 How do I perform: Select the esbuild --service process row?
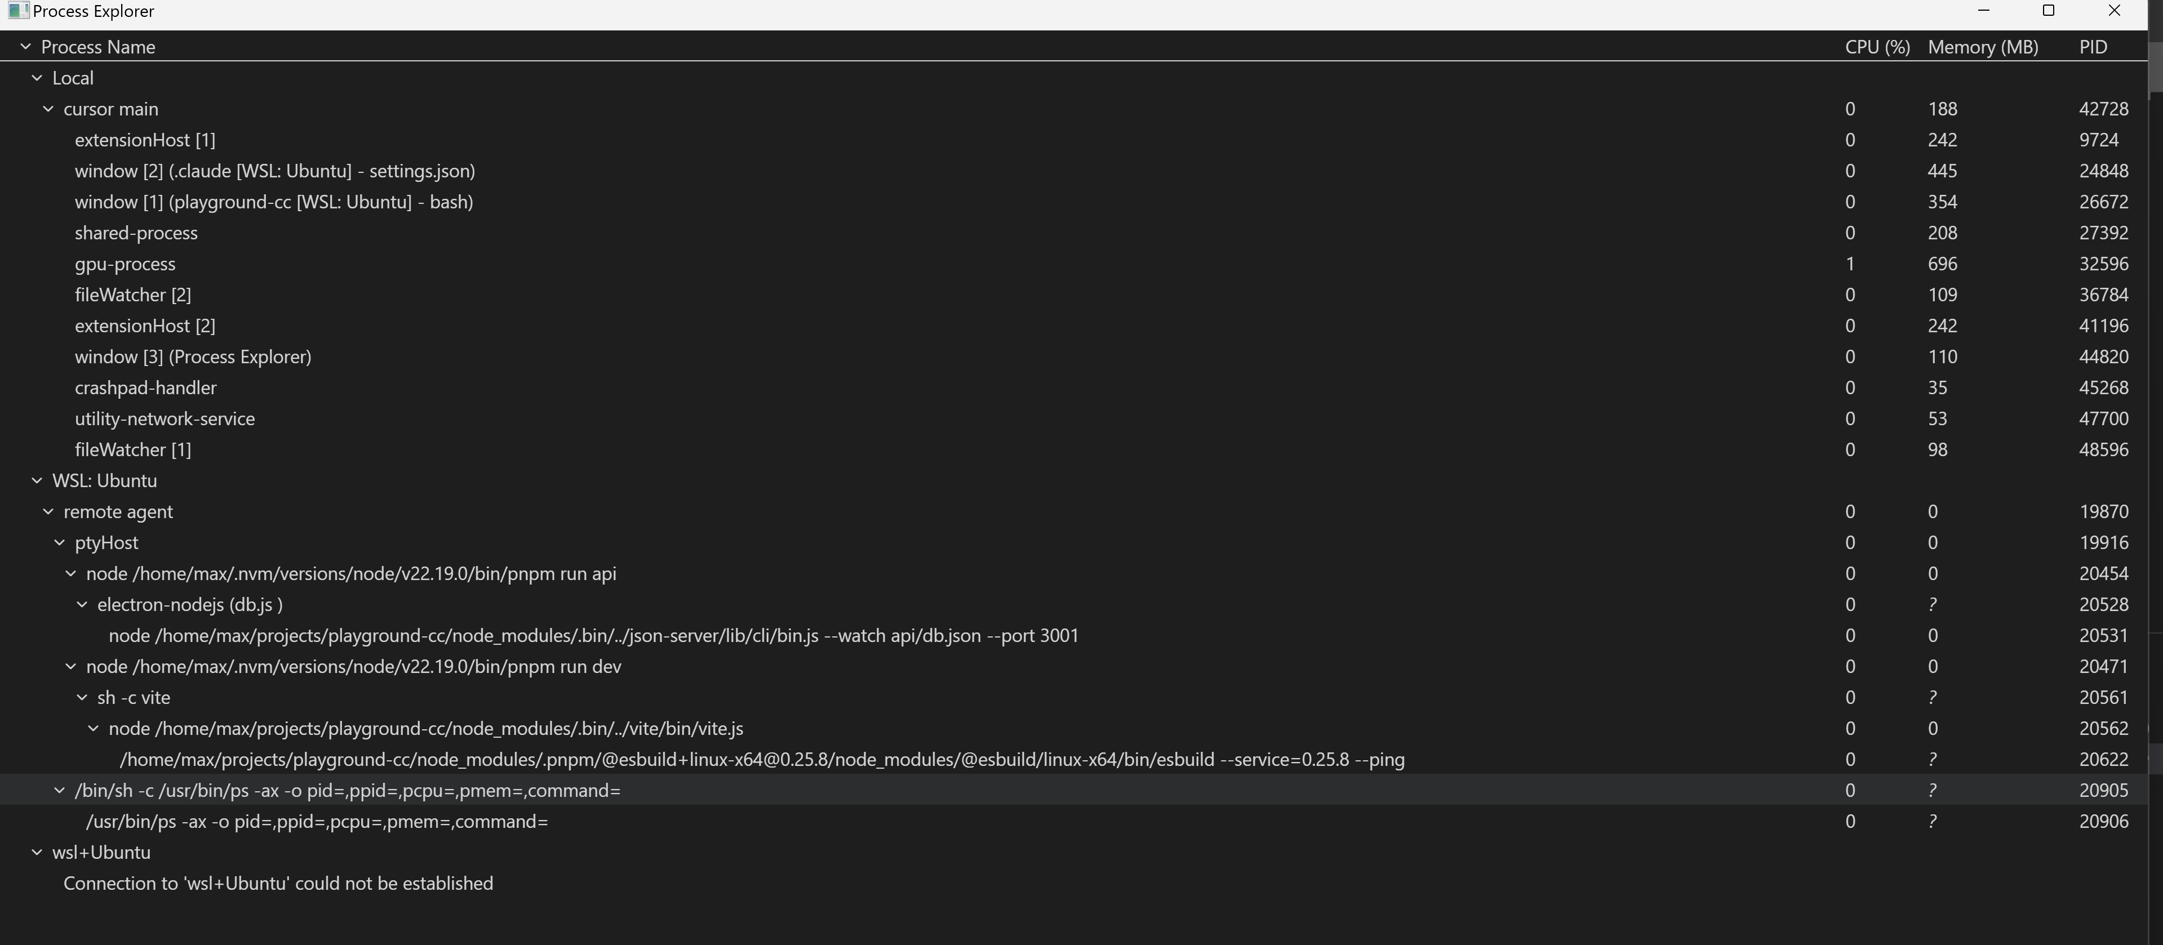pos(762,760)
